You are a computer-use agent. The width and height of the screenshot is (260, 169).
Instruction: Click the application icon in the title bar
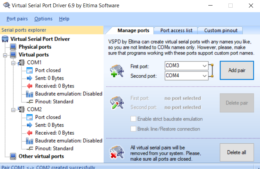pyautogui.click(x=7, y=5)
